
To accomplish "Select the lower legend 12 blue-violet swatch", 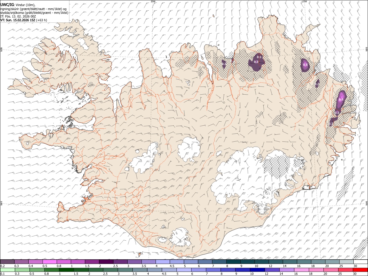I will (x=272, y=270).
